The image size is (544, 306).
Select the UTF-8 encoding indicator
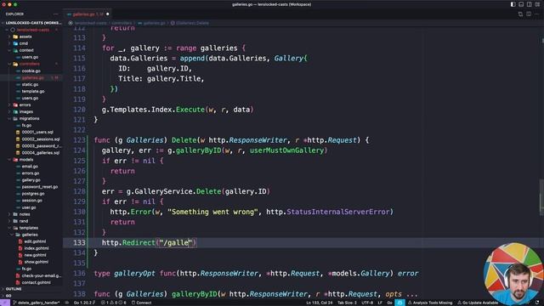pos(367,303)
